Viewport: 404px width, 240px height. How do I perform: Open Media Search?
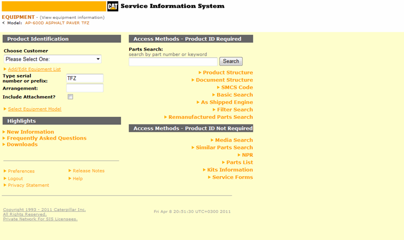tap(234, 140)
